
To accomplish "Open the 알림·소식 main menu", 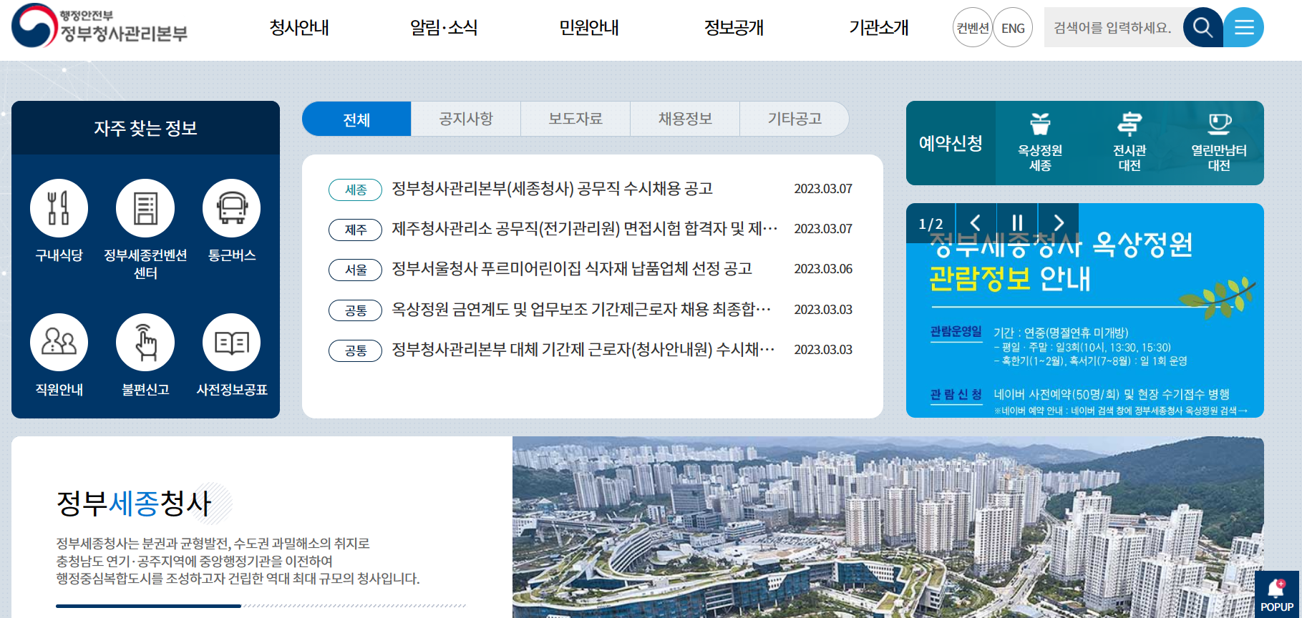I will coord(444,28).
